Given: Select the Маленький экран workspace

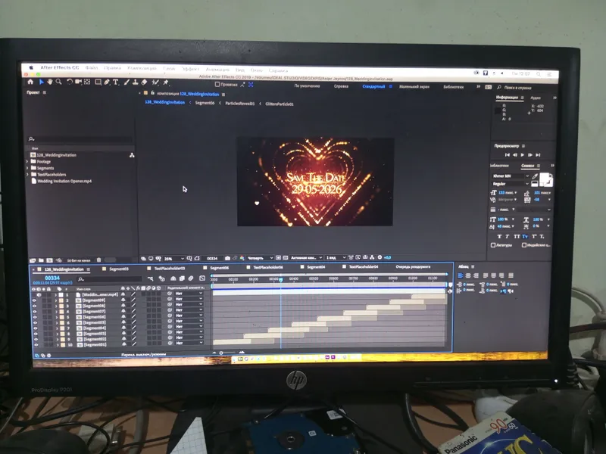Looking at the screenshot, I should tap(414, 87).
